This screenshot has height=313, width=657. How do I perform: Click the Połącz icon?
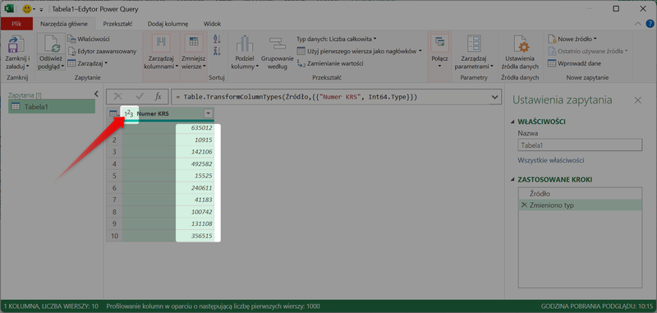439,43
